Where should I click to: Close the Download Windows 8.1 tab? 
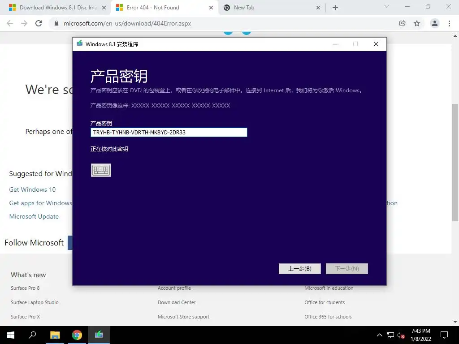104,8
